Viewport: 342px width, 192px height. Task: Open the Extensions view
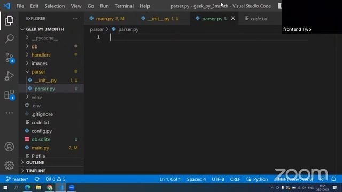pyautogui.click(x=9, y=95)
